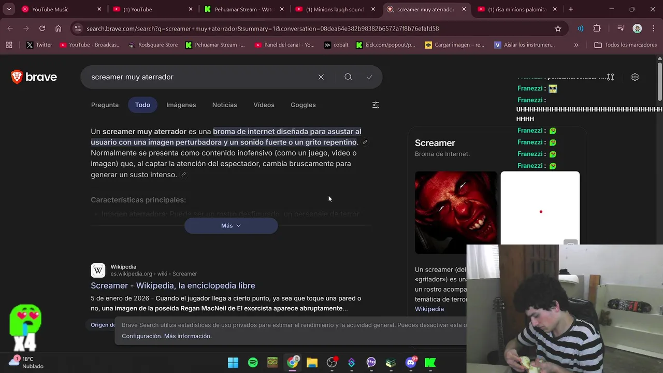Select the Imágenes search category
The width and height of the screenshot is (663, 373).
tap(181, 105)
